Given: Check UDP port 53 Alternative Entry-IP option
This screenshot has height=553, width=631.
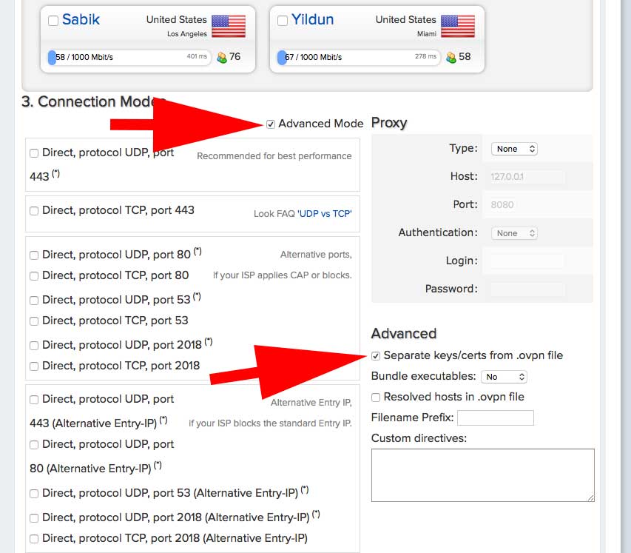Looking at the screenshot, I should click(34, 494).
